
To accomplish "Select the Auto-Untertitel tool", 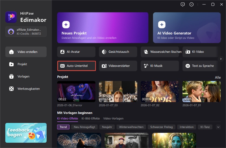I will 76,66.
